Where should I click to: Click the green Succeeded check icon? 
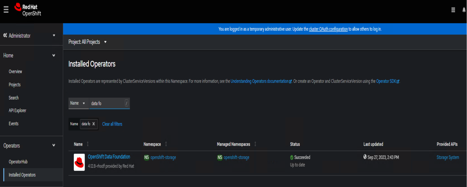pyautogui.click(x=292, y=157)
